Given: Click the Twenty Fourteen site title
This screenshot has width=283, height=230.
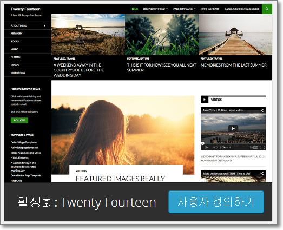Looking at the screenshot, I should click(x=25, y=9).
